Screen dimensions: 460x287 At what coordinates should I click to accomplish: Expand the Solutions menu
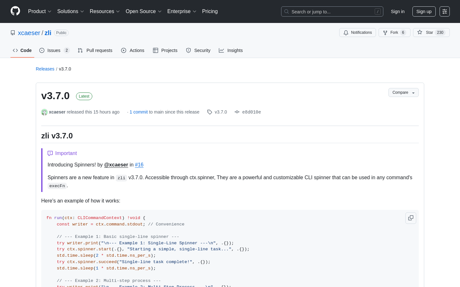click(x=71, y=11)
